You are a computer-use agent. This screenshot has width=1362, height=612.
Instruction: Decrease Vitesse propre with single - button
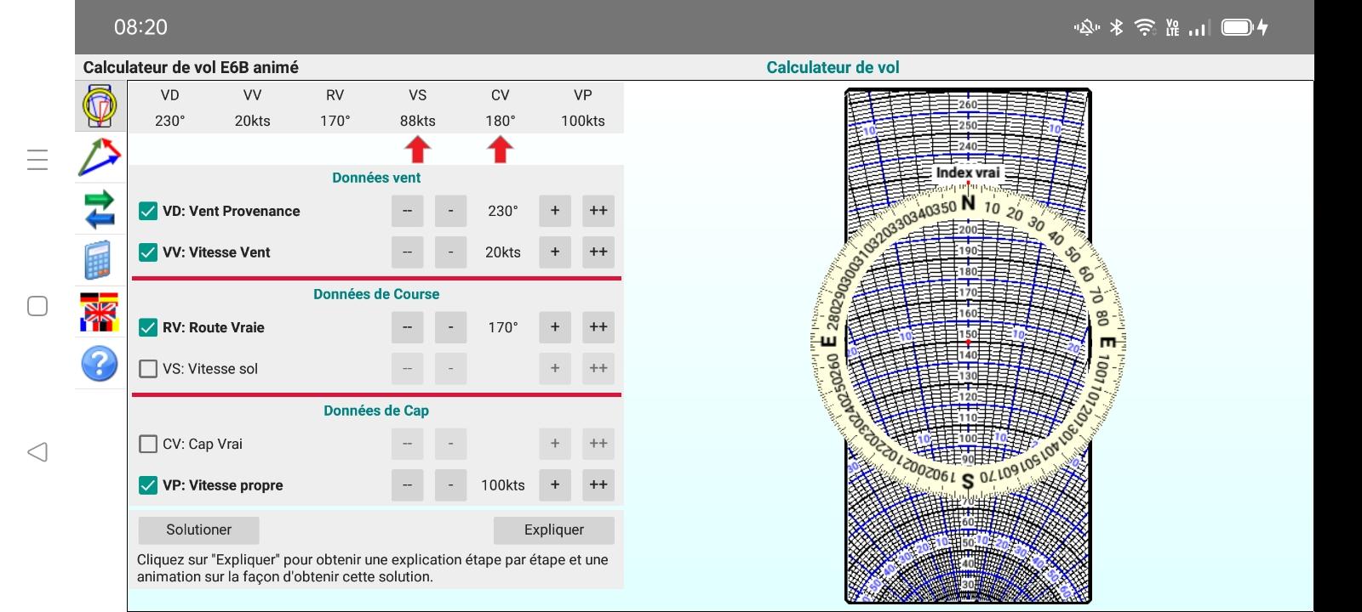pyautogui.click(x=451, y=485)
